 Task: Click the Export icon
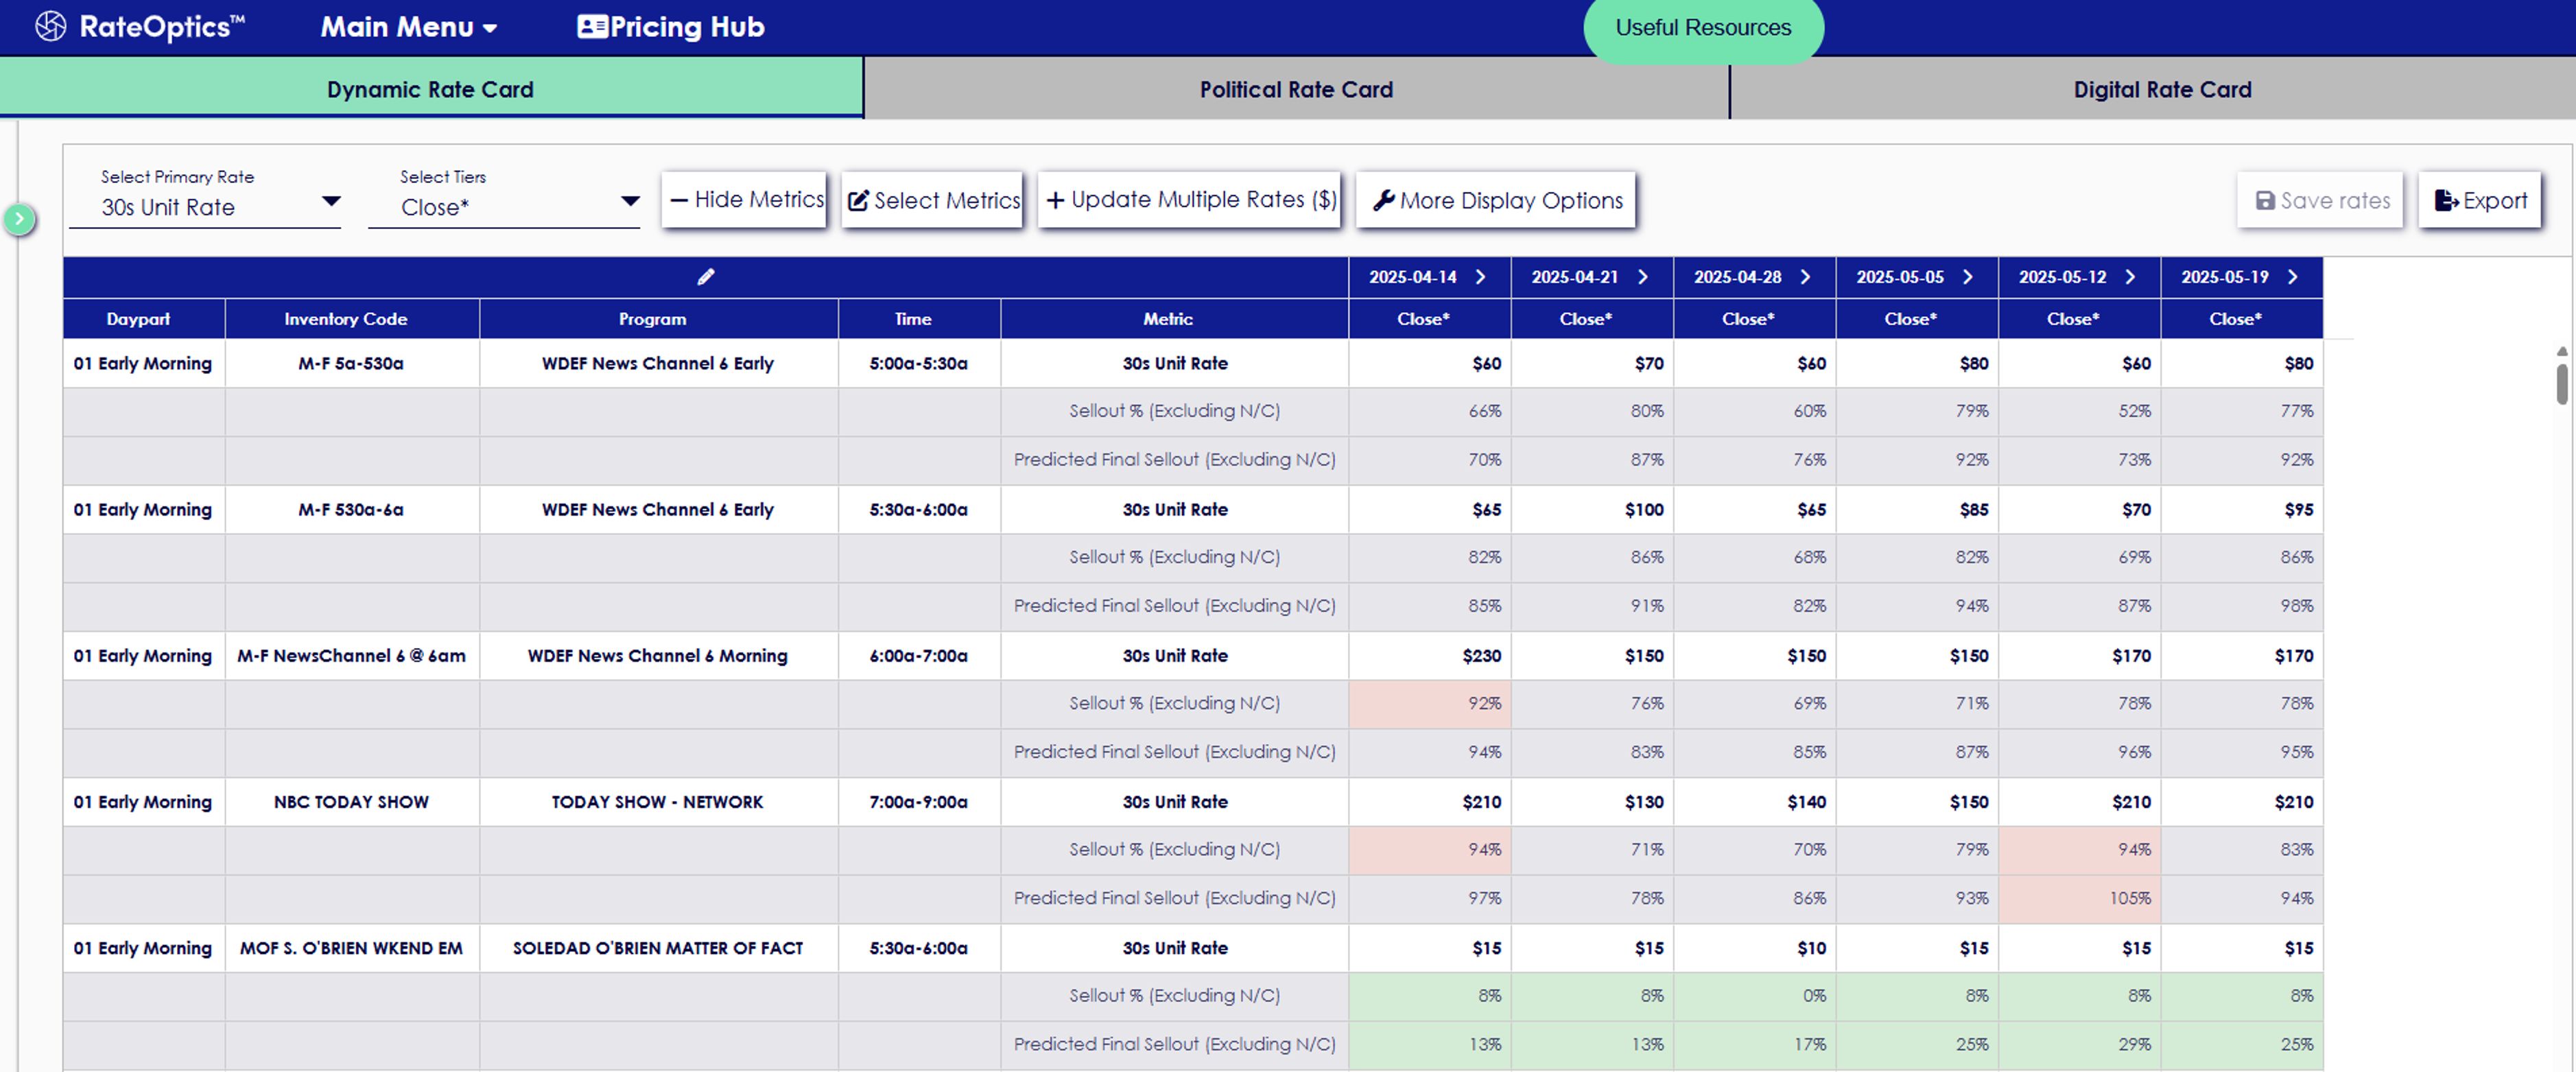(x=2448, y=200)
